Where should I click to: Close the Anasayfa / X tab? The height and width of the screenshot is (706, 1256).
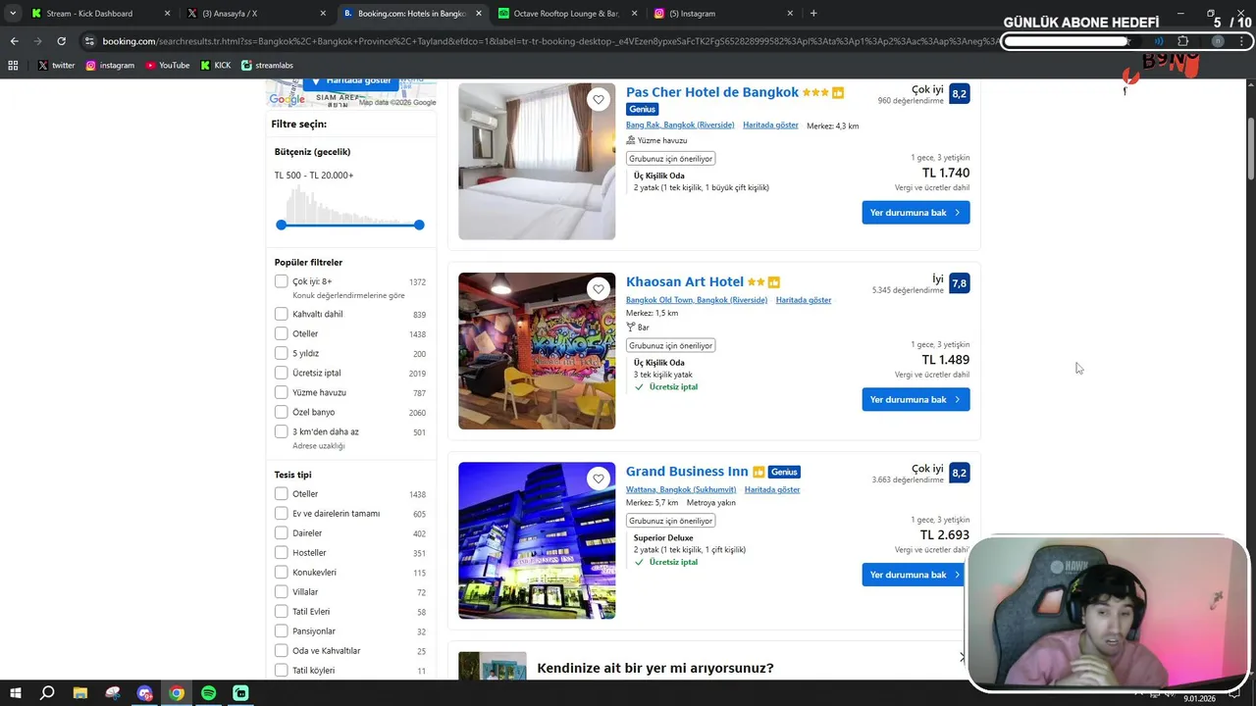click(x=324, y=14)
